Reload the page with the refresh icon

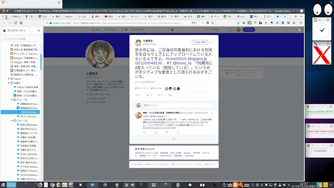(15, 23)
